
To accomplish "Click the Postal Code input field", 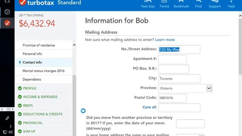I will (x=172, y=98).
